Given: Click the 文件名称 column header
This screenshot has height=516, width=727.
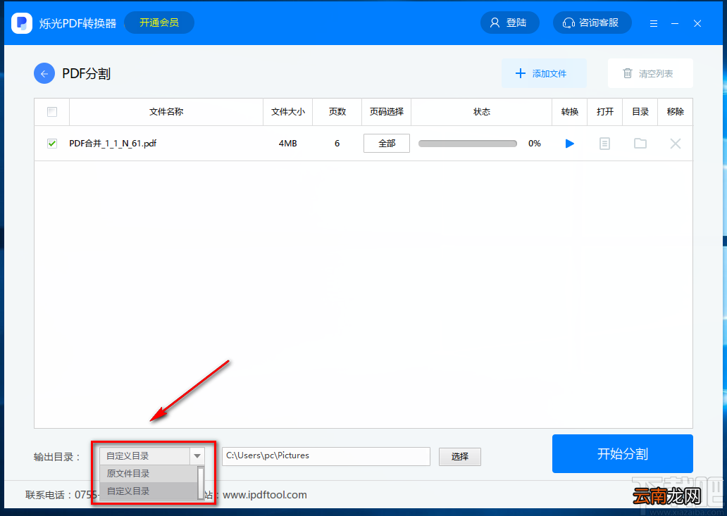Looking at the screenshot, I should 166,112.
